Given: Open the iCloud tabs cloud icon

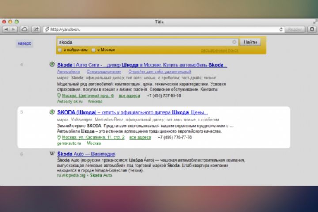Looking at the screenshot, I should point(24,30).
